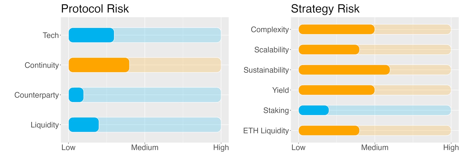Image resolution: width=463 pixels, height=166 pixels.
Task: Click the Protocol Risk chart title
Action: tap(95, 9)
